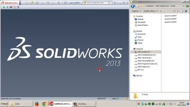Open the Help dropdown arrow in SolidWorks

click(118, 3)
